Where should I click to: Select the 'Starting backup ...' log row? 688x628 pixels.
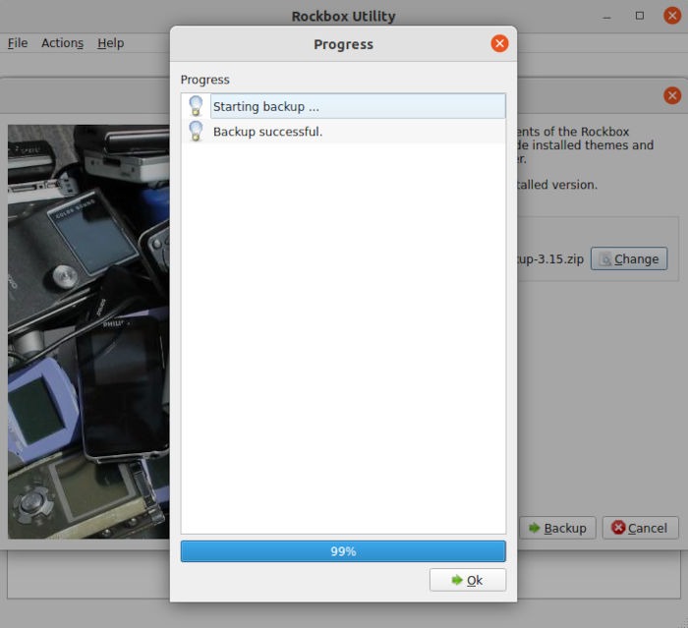pyautogui.click(x=343, y=106)
